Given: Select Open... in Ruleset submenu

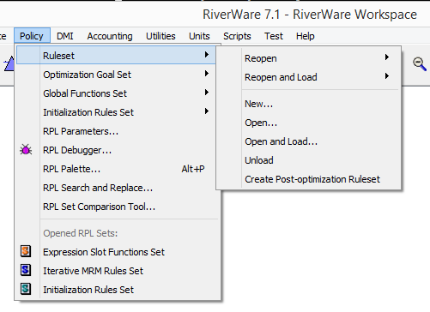Looking at the screenshot, I should (308, 123).
